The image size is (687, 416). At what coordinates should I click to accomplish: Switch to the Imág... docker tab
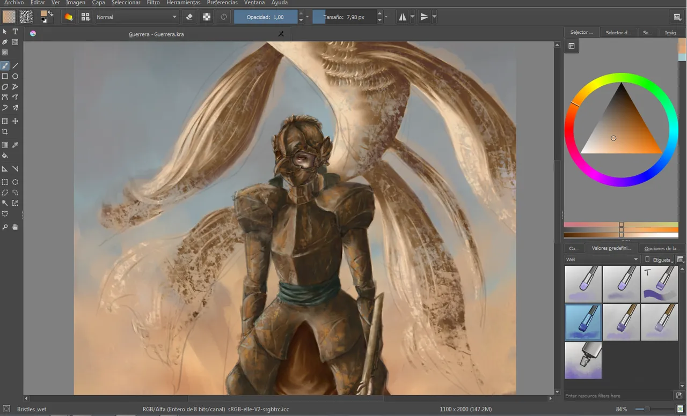tap(673, 32)
